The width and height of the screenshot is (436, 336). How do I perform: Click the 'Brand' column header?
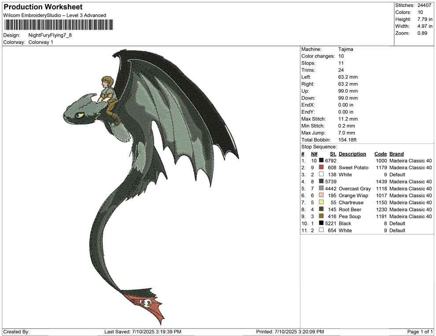[x=396, y=153]
